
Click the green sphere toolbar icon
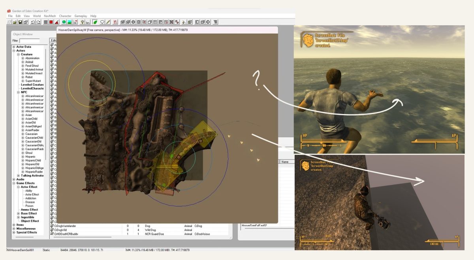click(64, 22)
